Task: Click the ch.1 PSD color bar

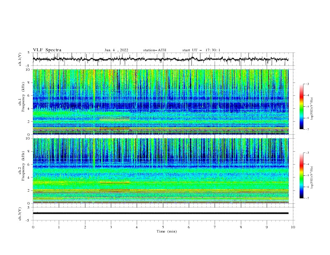Action: tap(302, 107)
